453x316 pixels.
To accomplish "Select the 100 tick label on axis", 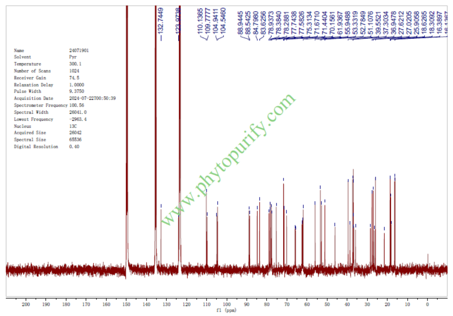I will point(227,305).
